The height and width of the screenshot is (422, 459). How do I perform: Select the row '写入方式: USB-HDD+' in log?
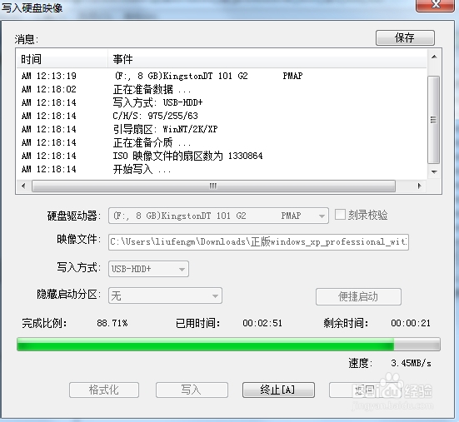222,102
